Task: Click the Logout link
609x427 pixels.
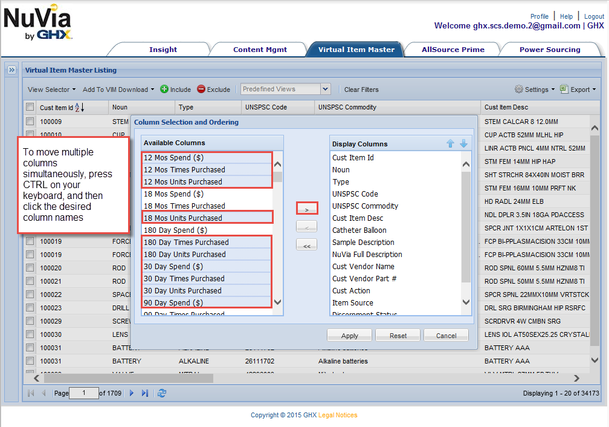Action: (x=594, y=16)
